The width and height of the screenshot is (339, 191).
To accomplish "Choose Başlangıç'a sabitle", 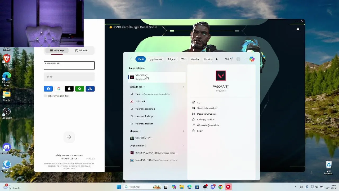I will (203, 119).
